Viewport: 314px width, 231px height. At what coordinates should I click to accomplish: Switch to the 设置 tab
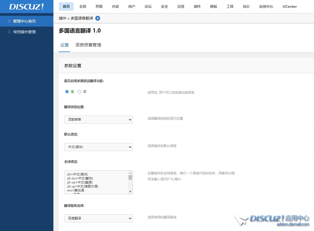pyautogui.click(x=64, y=45)
